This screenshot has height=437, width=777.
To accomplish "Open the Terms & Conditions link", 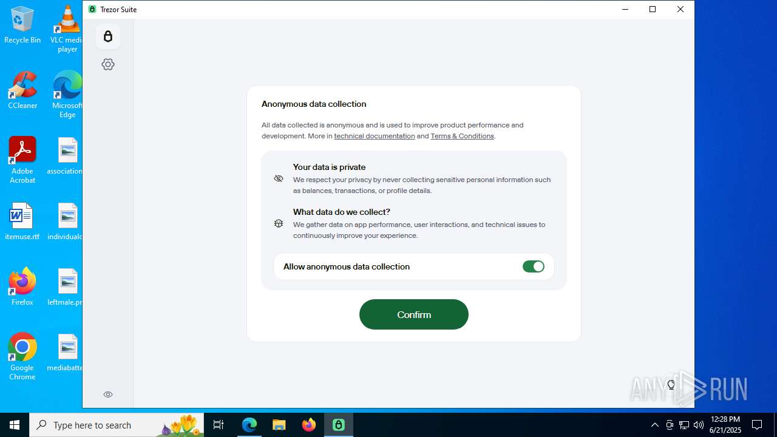I will click(462, 136).
